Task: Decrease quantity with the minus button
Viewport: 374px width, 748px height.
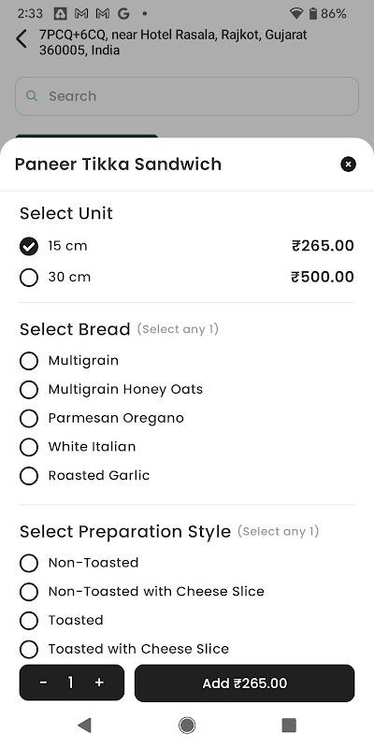Action: tap(43, 683)
